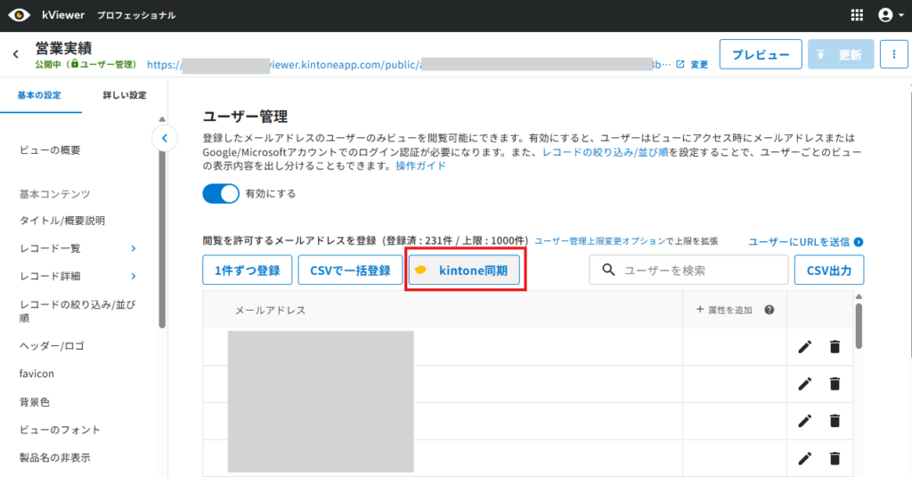Click the ユーザーを検索 search field
The width and height of the screenshot is (912, 477).
[688, 271]
